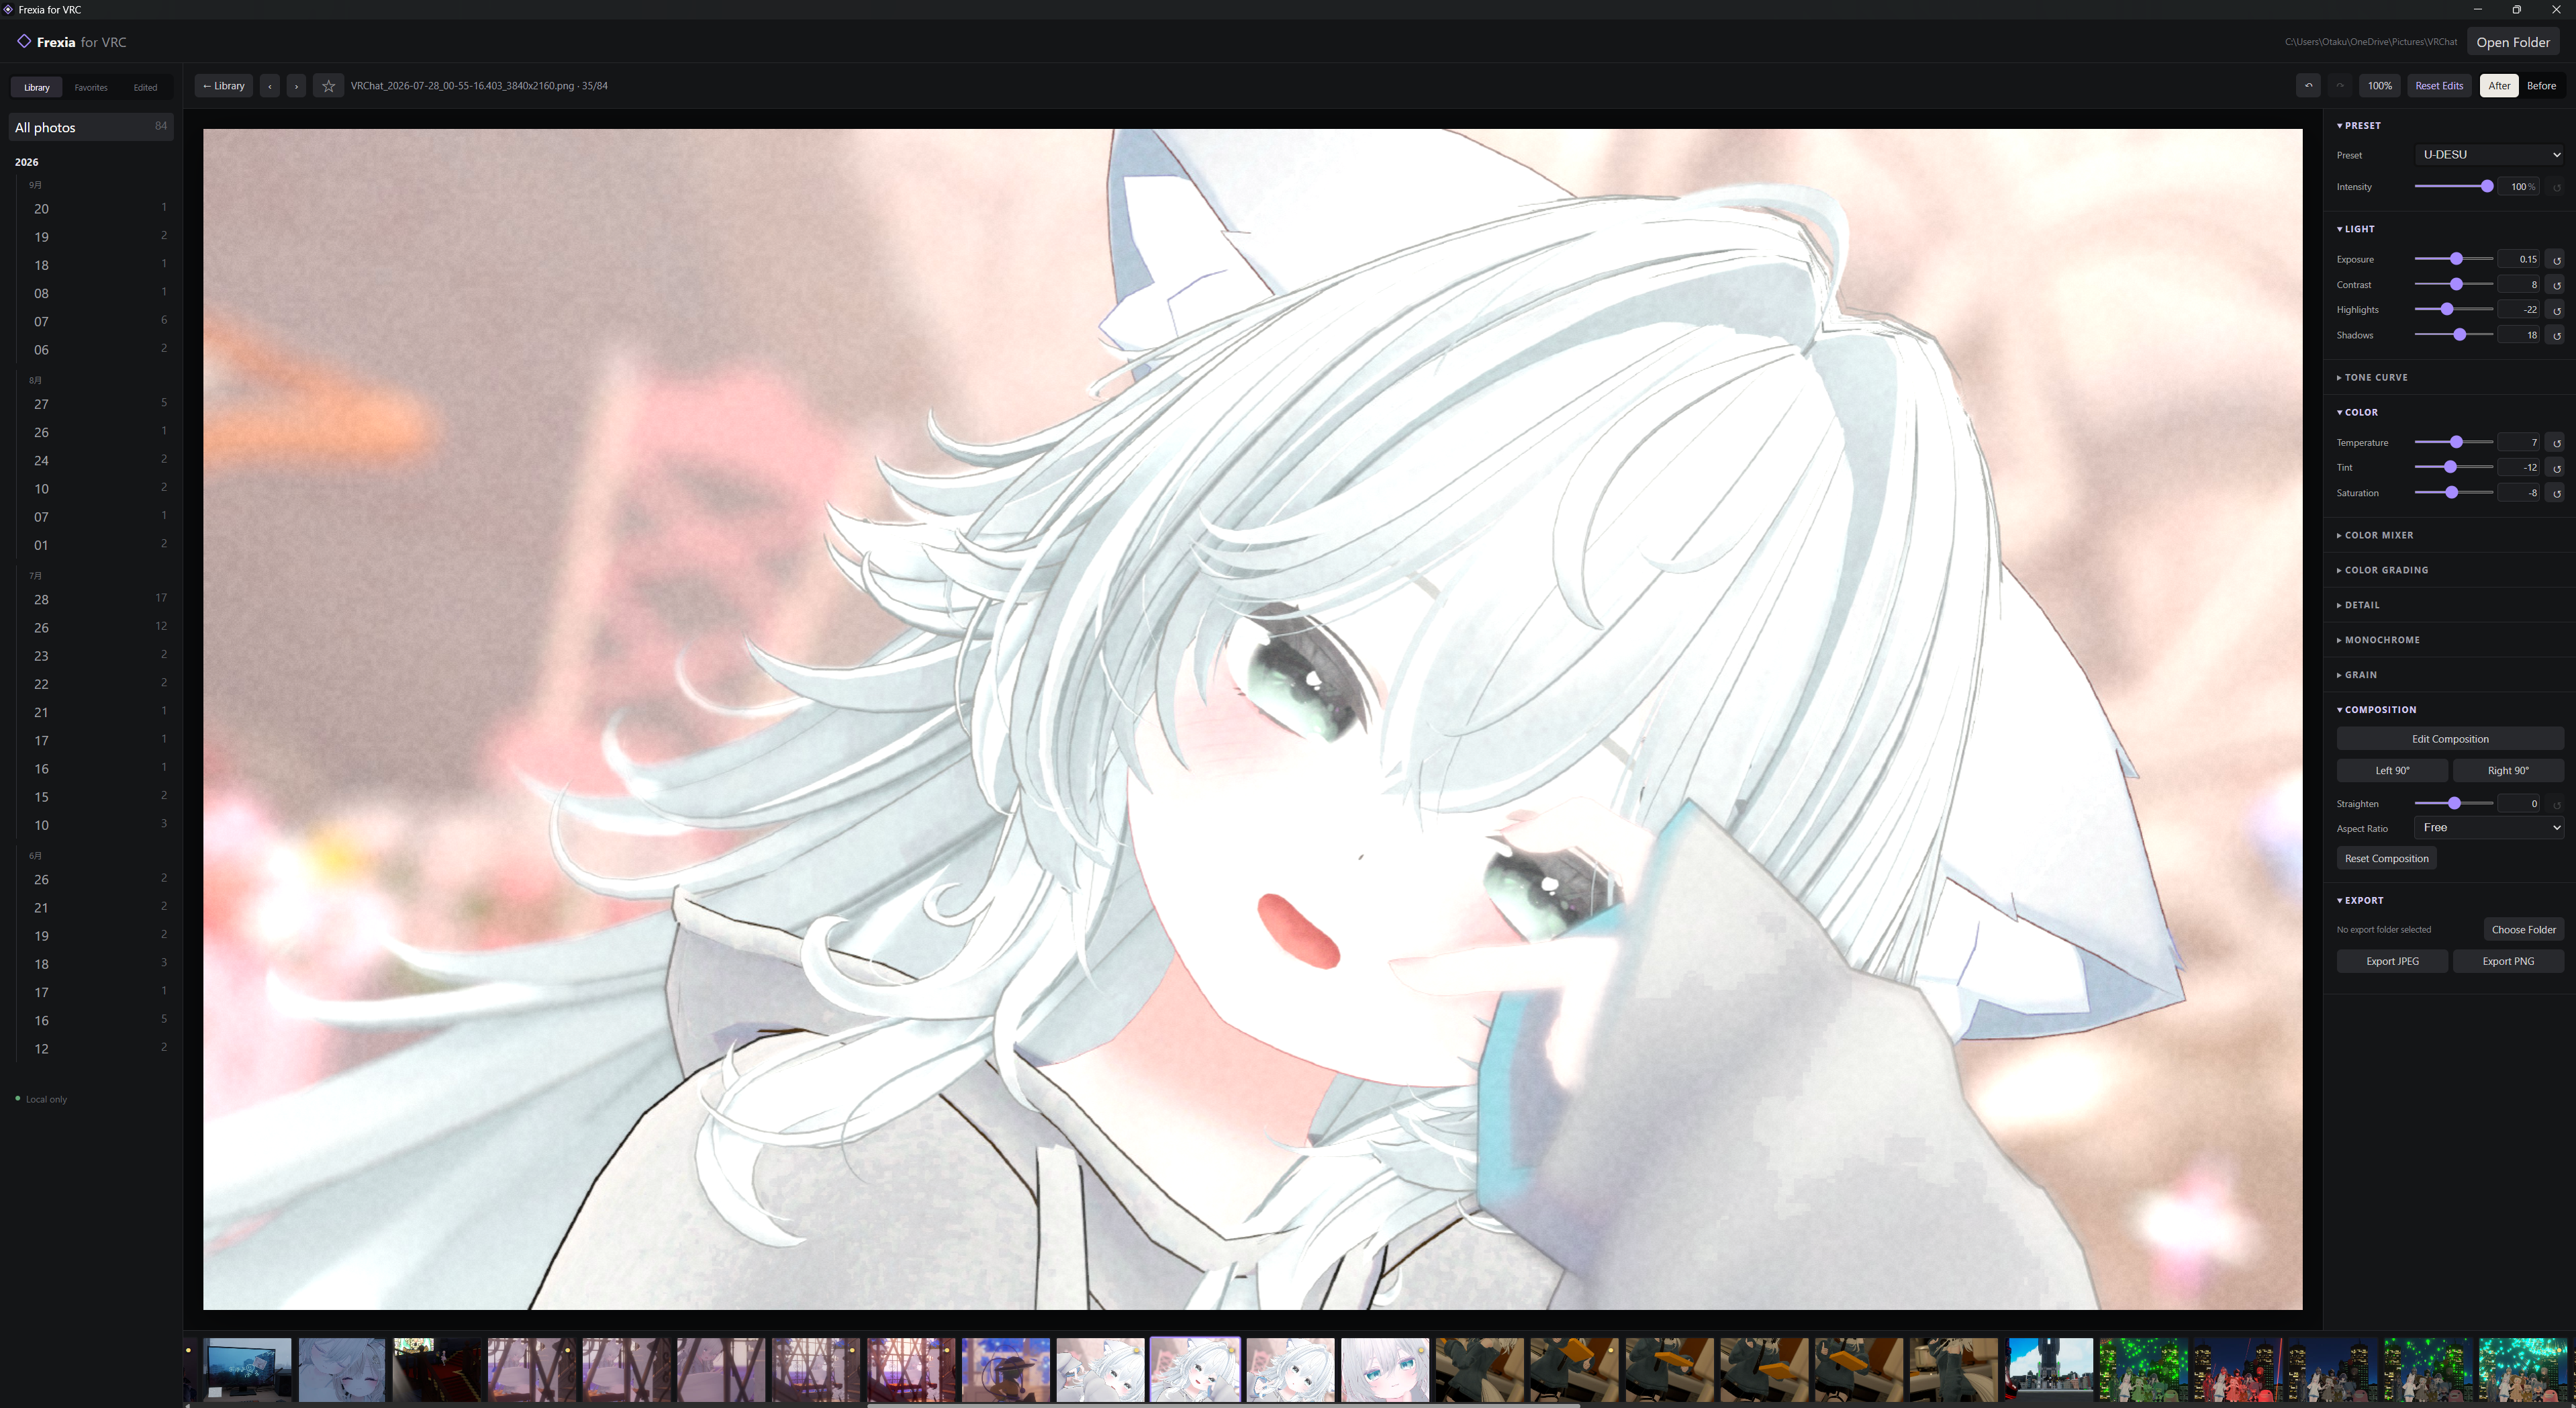Click the Export PNG button

point(2508,962)
